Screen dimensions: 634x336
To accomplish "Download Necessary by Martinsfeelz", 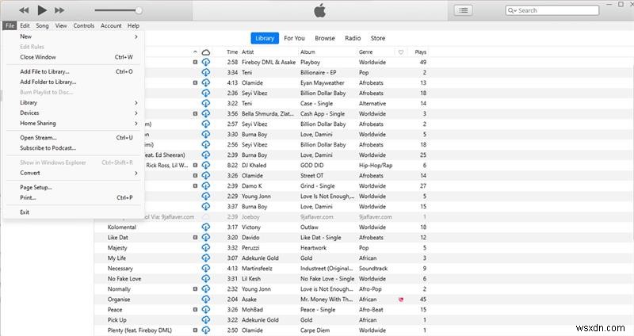I will point(206,269).
